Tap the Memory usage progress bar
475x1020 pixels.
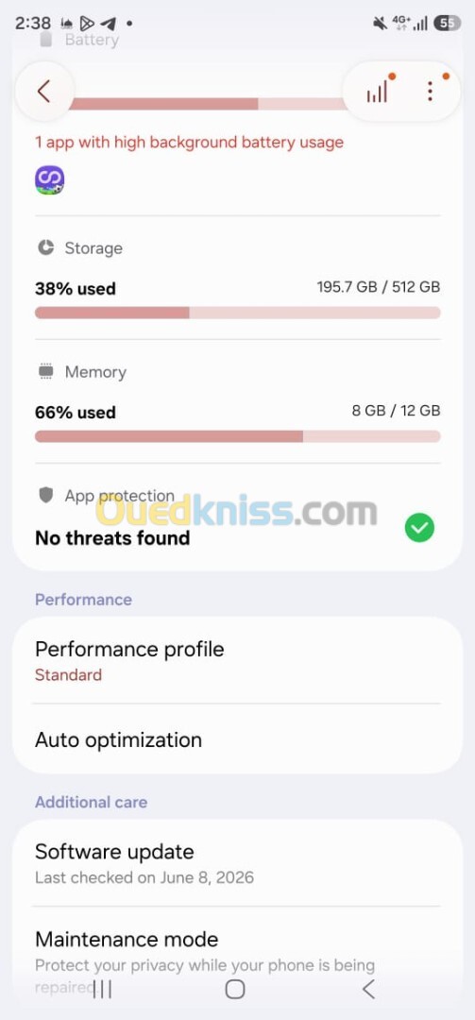(238, 436)
